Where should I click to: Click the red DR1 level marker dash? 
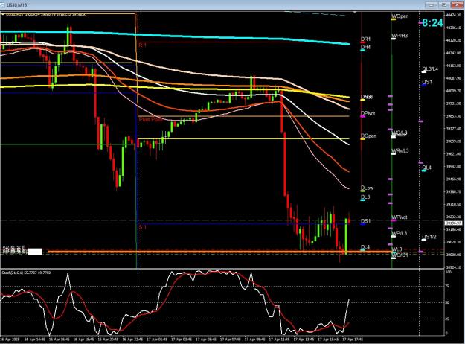point(362,42)
